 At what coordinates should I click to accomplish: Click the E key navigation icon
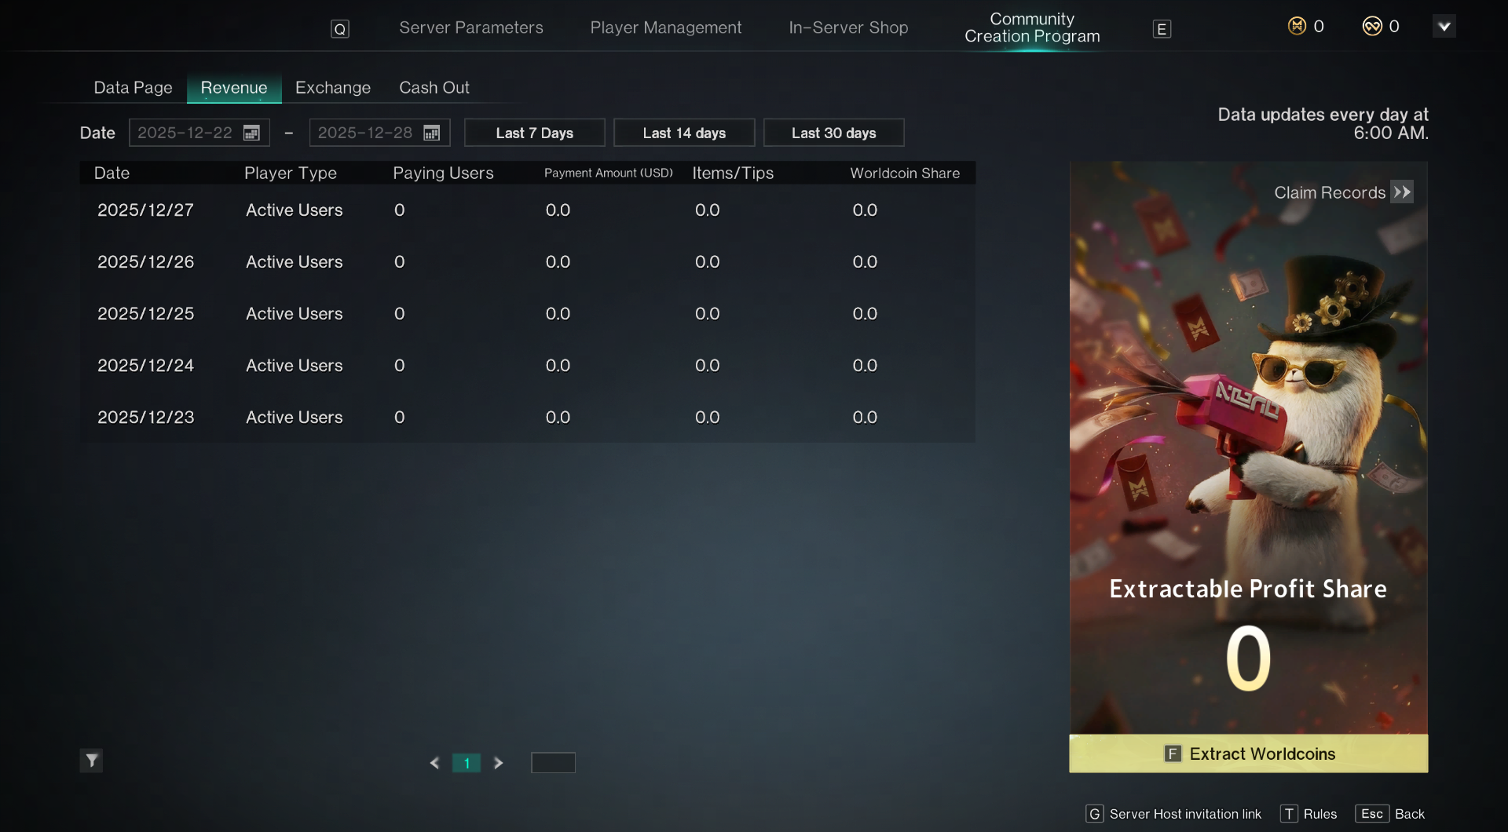[x=1162, y=29]
